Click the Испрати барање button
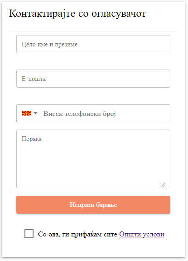 (x=93, y=205)
